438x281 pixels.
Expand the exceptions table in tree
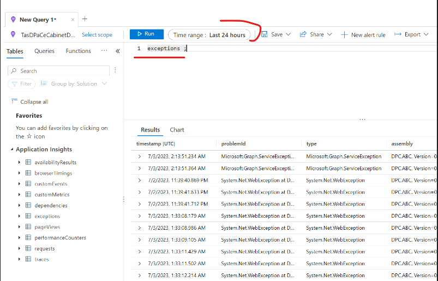(x=20, y=216)
